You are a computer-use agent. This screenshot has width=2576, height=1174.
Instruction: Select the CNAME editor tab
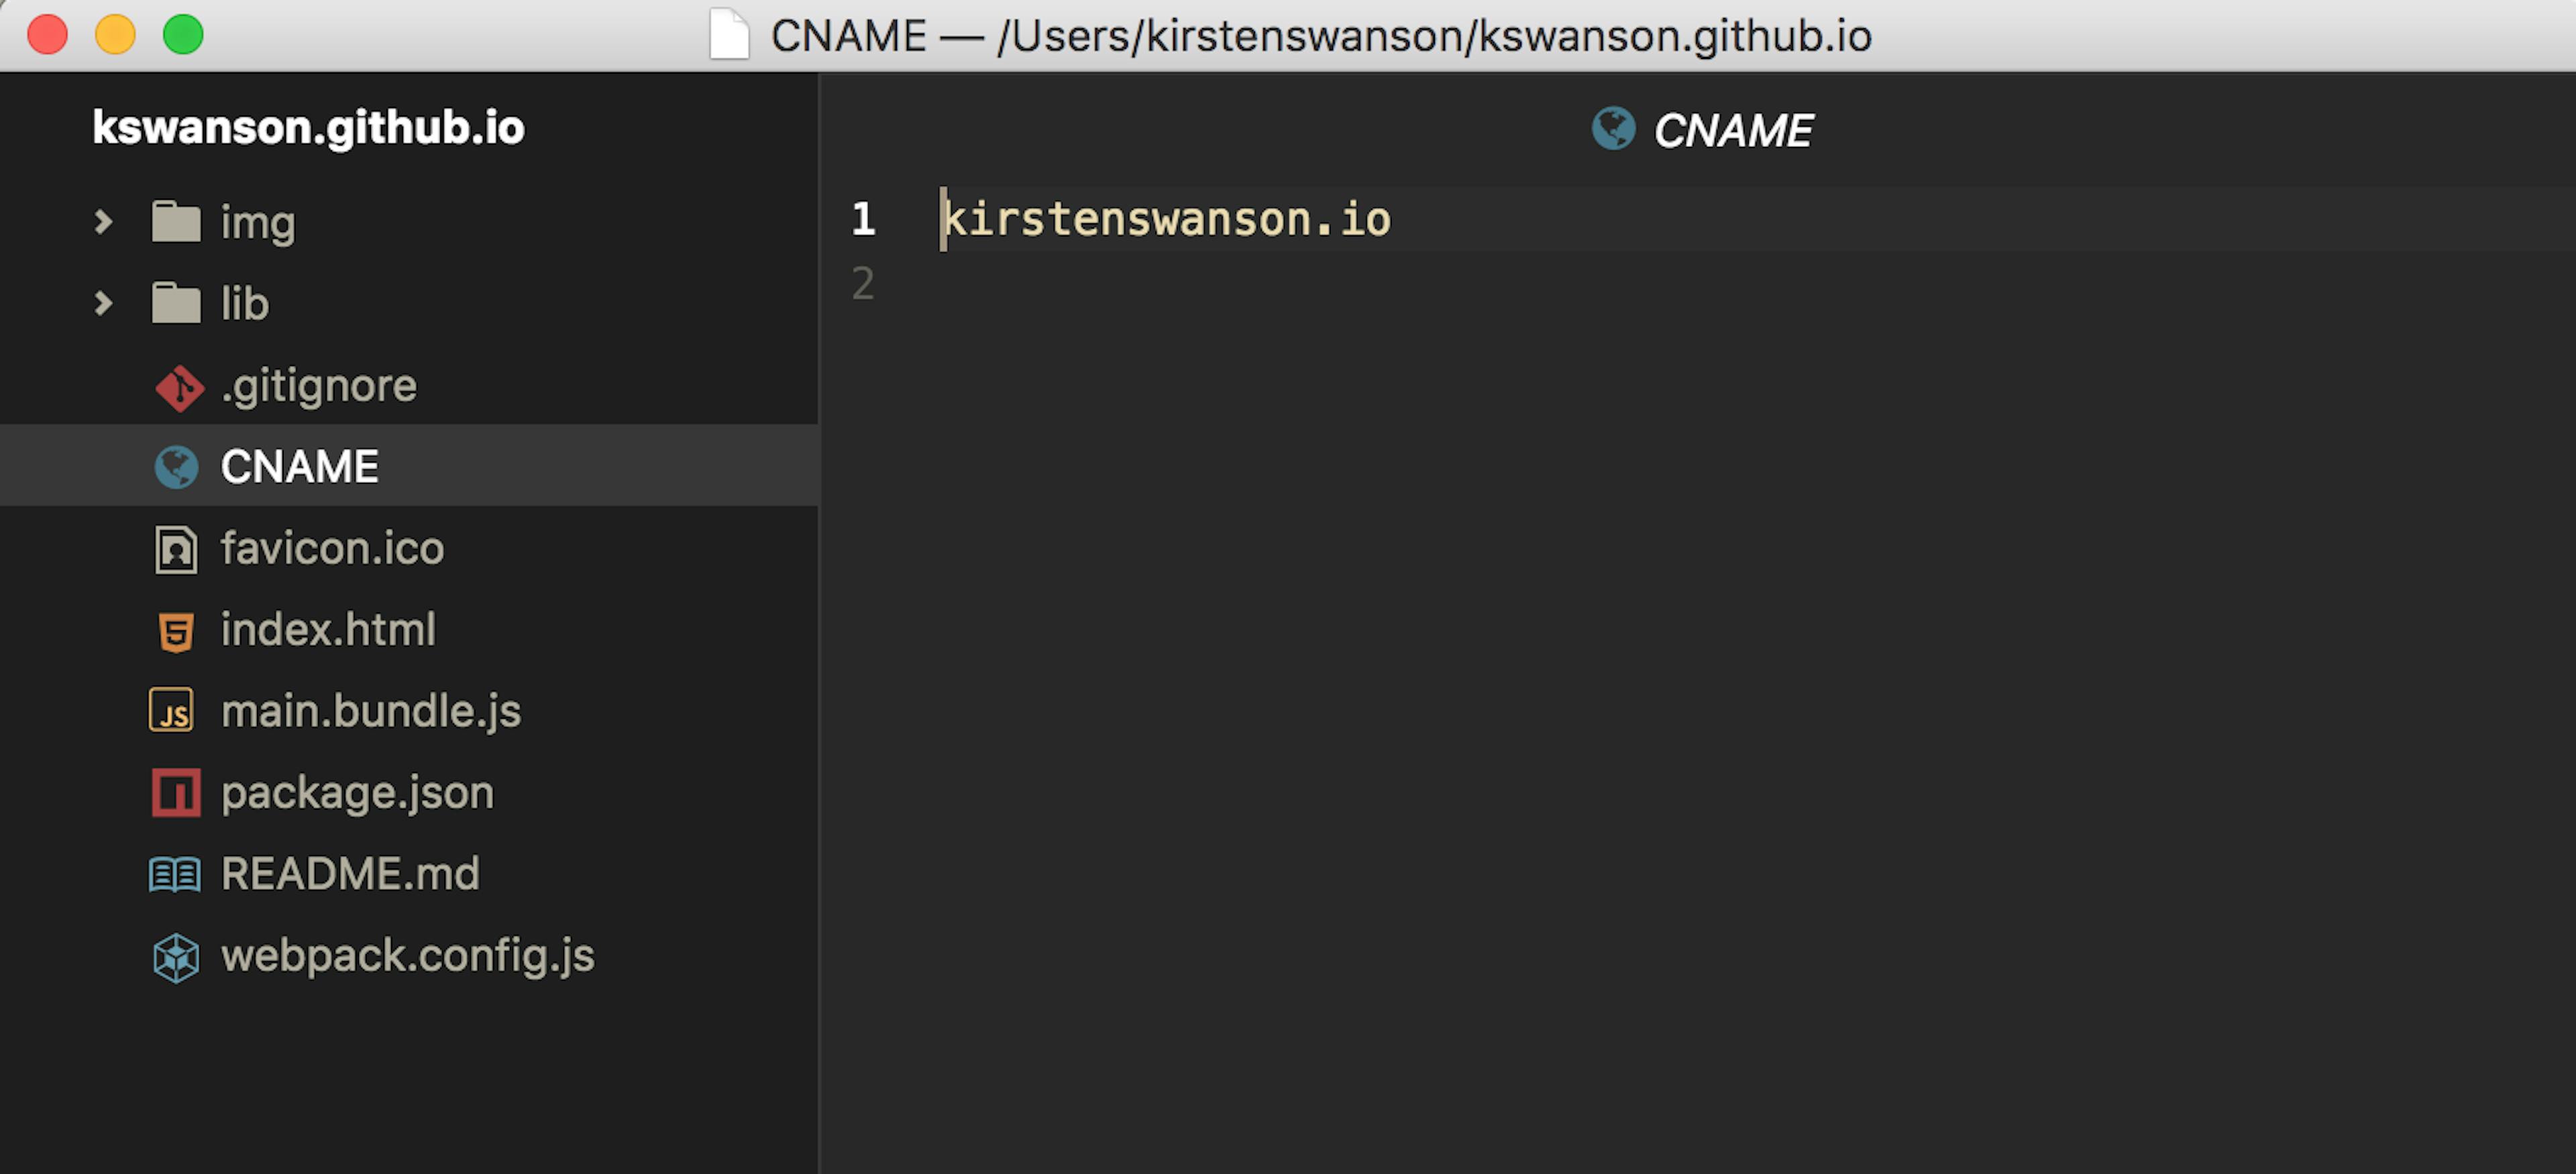(1731, 130)
